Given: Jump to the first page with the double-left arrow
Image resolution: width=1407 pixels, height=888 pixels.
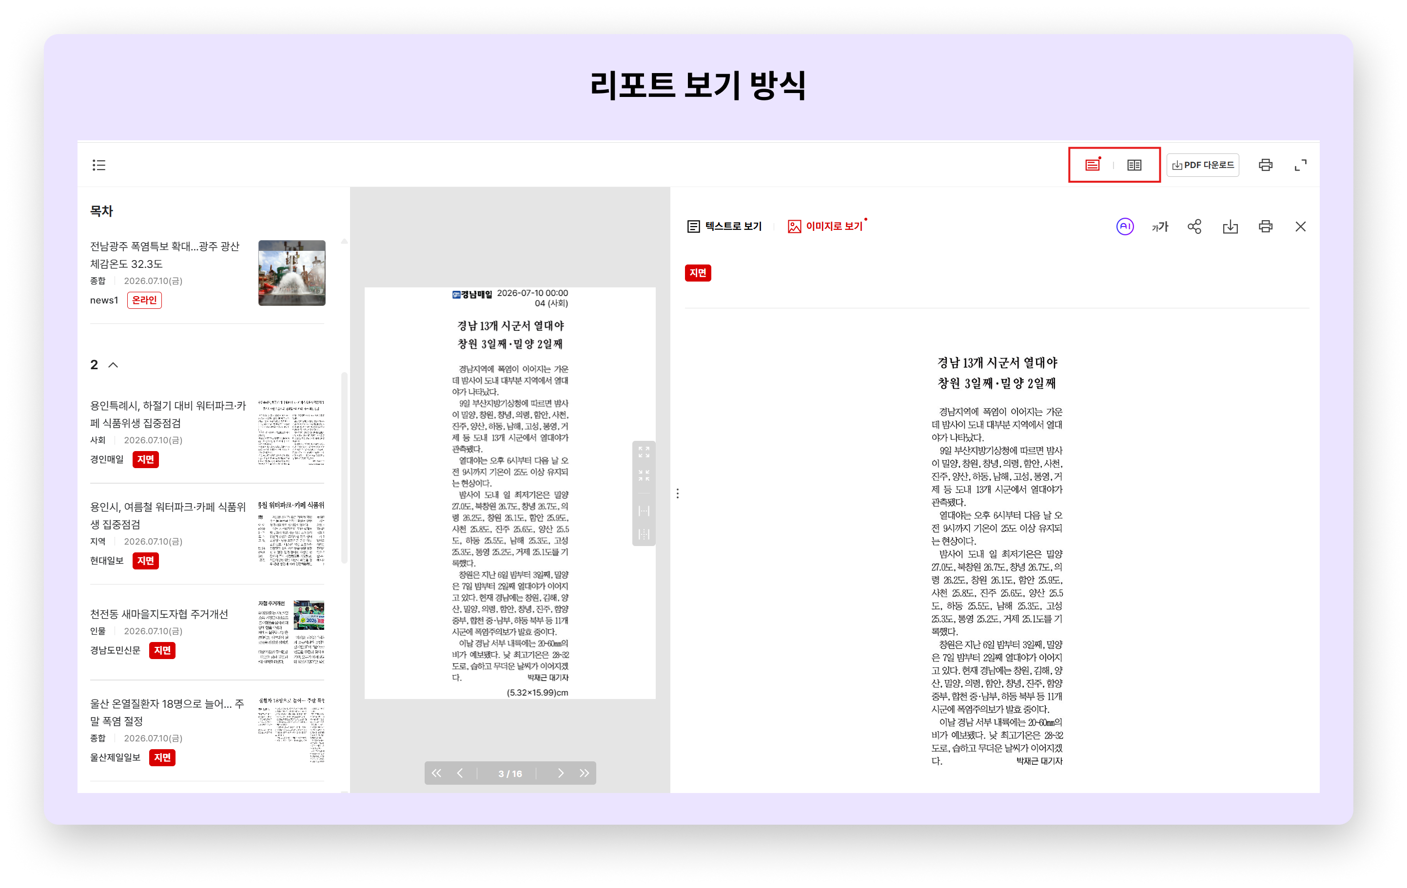Looking at the screenshot, I should pyautogui.click(x=436, y=773).
